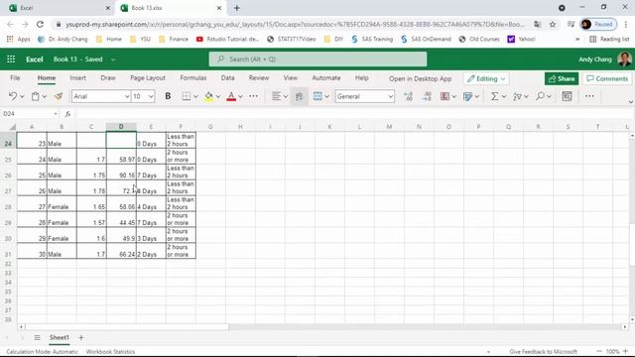635x357 pixels.
Task: Click Select All corner triangle
Action: click(x=12, y=127)
